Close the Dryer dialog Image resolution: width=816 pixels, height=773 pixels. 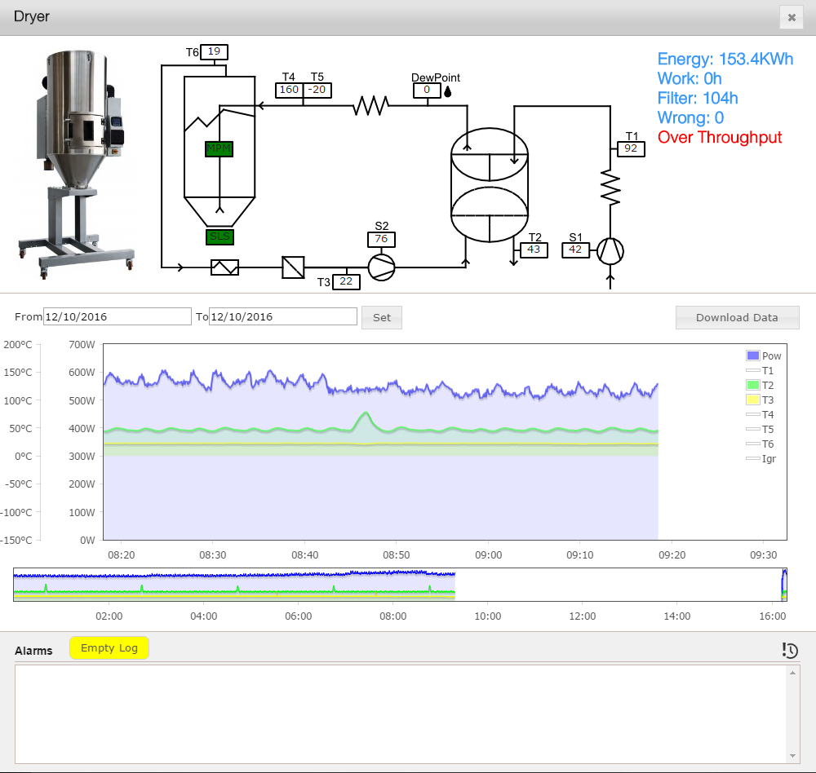791,18
